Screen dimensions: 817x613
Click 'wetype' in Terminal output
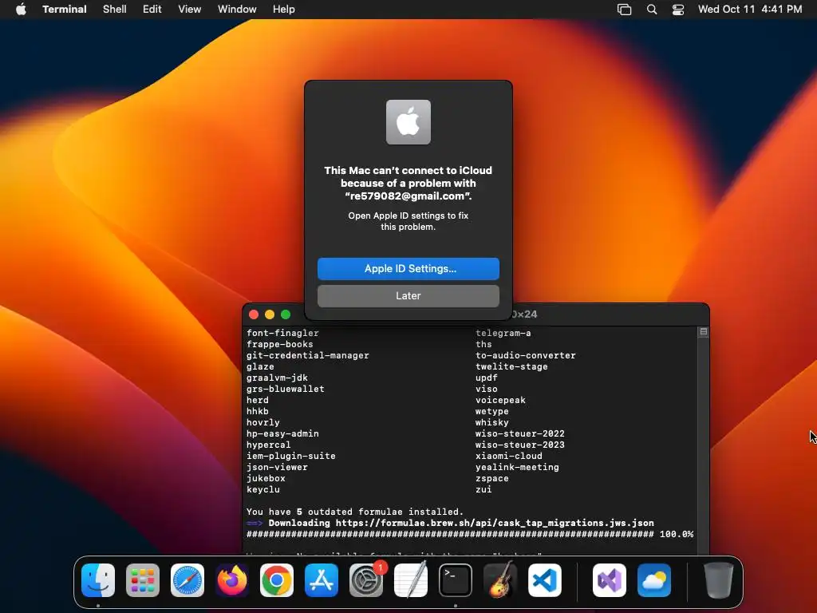tap(491, 411)
